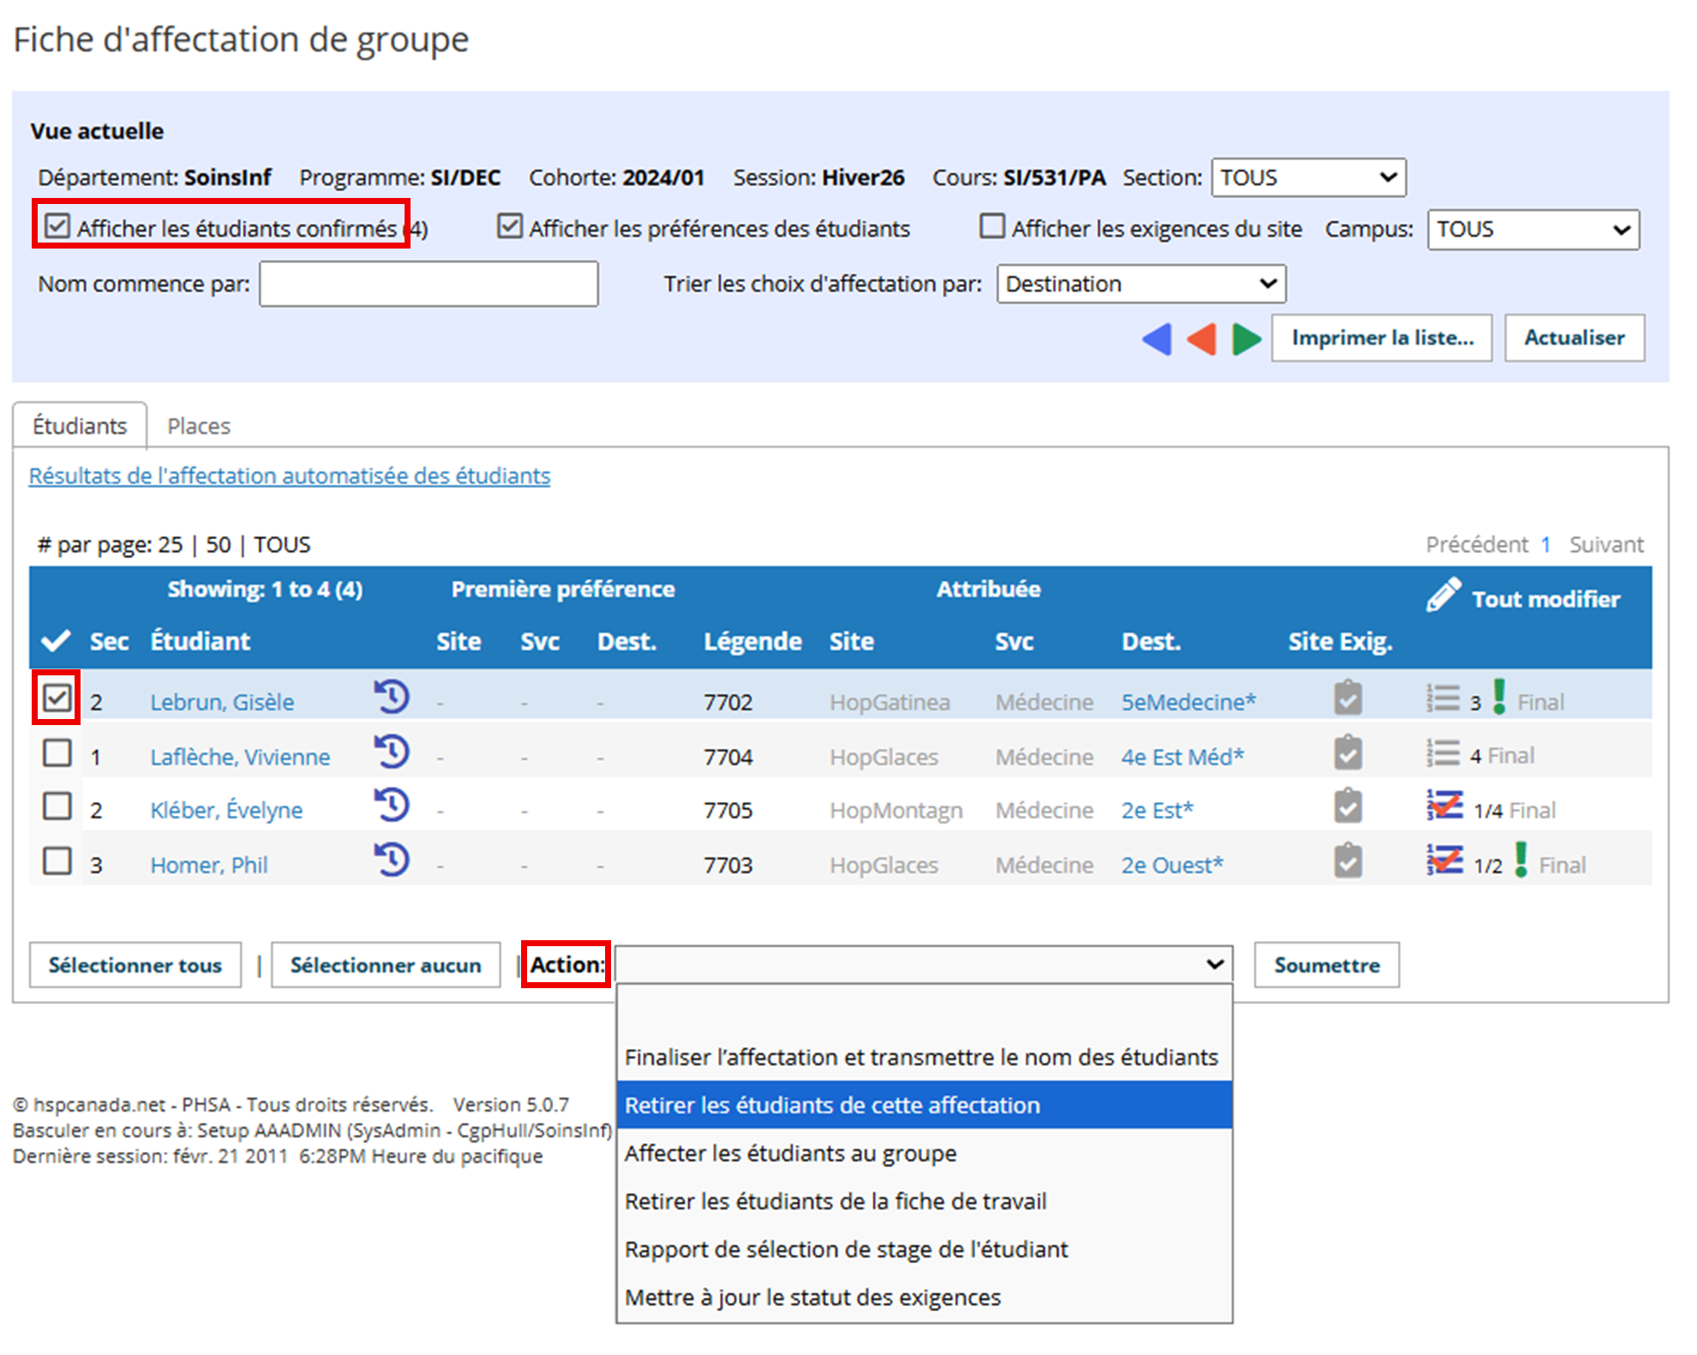Enable Afficher les exigences du site
Image resolution: width=1697 pixels, height=1355 pixels.
point(992,226)
